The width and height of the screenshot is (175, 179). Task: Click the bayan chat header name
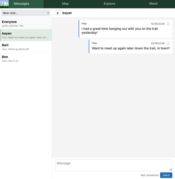[x=67, y=13]
